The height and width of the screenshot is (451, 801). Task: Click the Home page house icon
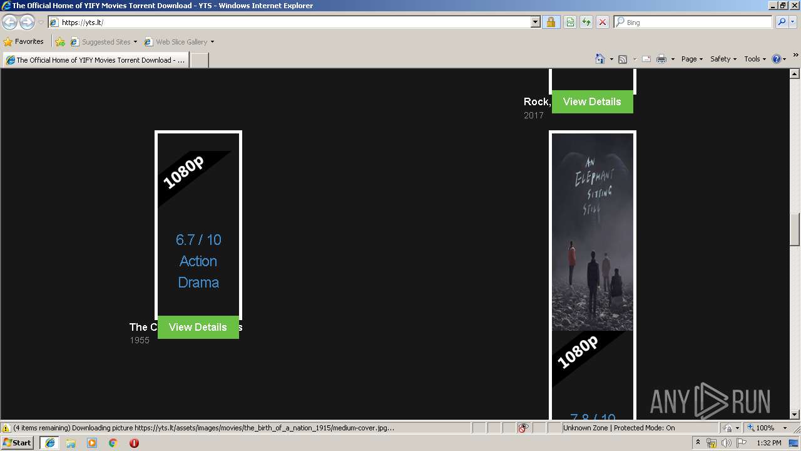[x=599, y=59]
